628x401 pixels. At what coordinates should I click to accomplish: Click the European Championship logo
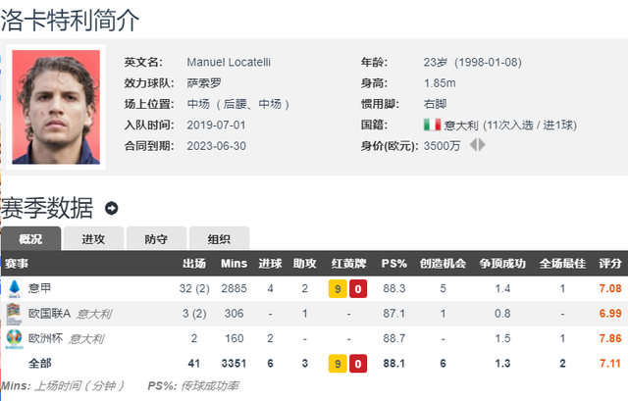coord(15,338)
